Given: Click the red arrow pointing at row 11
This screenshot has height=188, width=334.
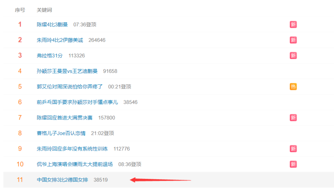Looking at the screenshot, I should [160, 180].
